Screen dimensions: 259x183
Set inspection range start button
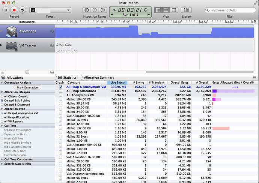pos(87,10)
